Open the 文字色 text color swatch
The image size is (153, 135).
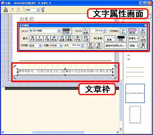pos(67,31)
